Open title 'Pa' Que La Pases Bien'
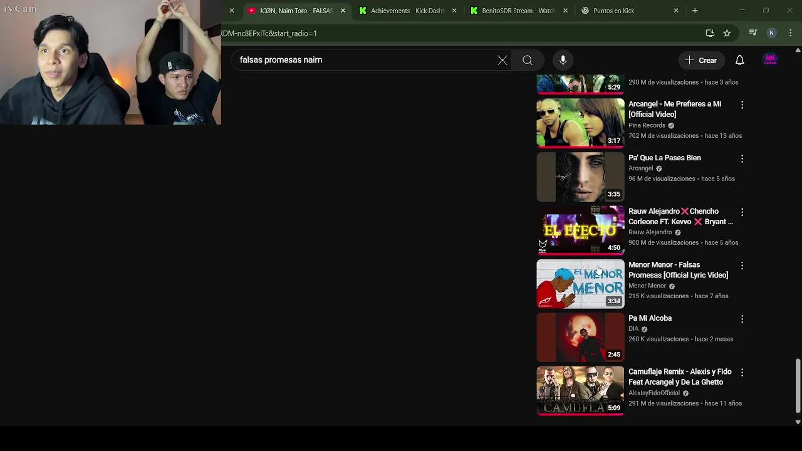Viewport: 802px width, 451px height. pos(665,158)
